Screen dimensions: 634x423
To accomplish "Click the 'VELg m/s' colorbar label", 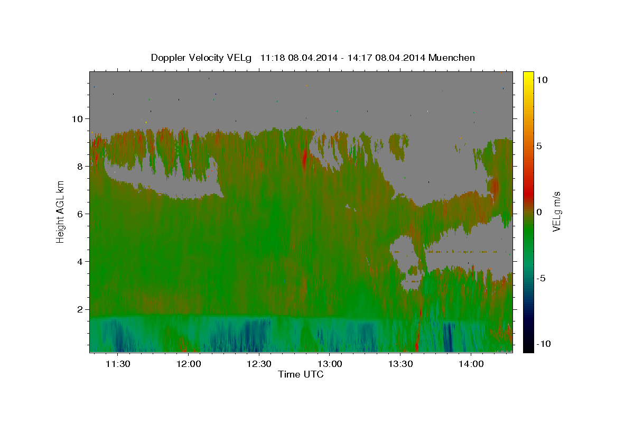I will pyautogui.click(x=556, y=212).
